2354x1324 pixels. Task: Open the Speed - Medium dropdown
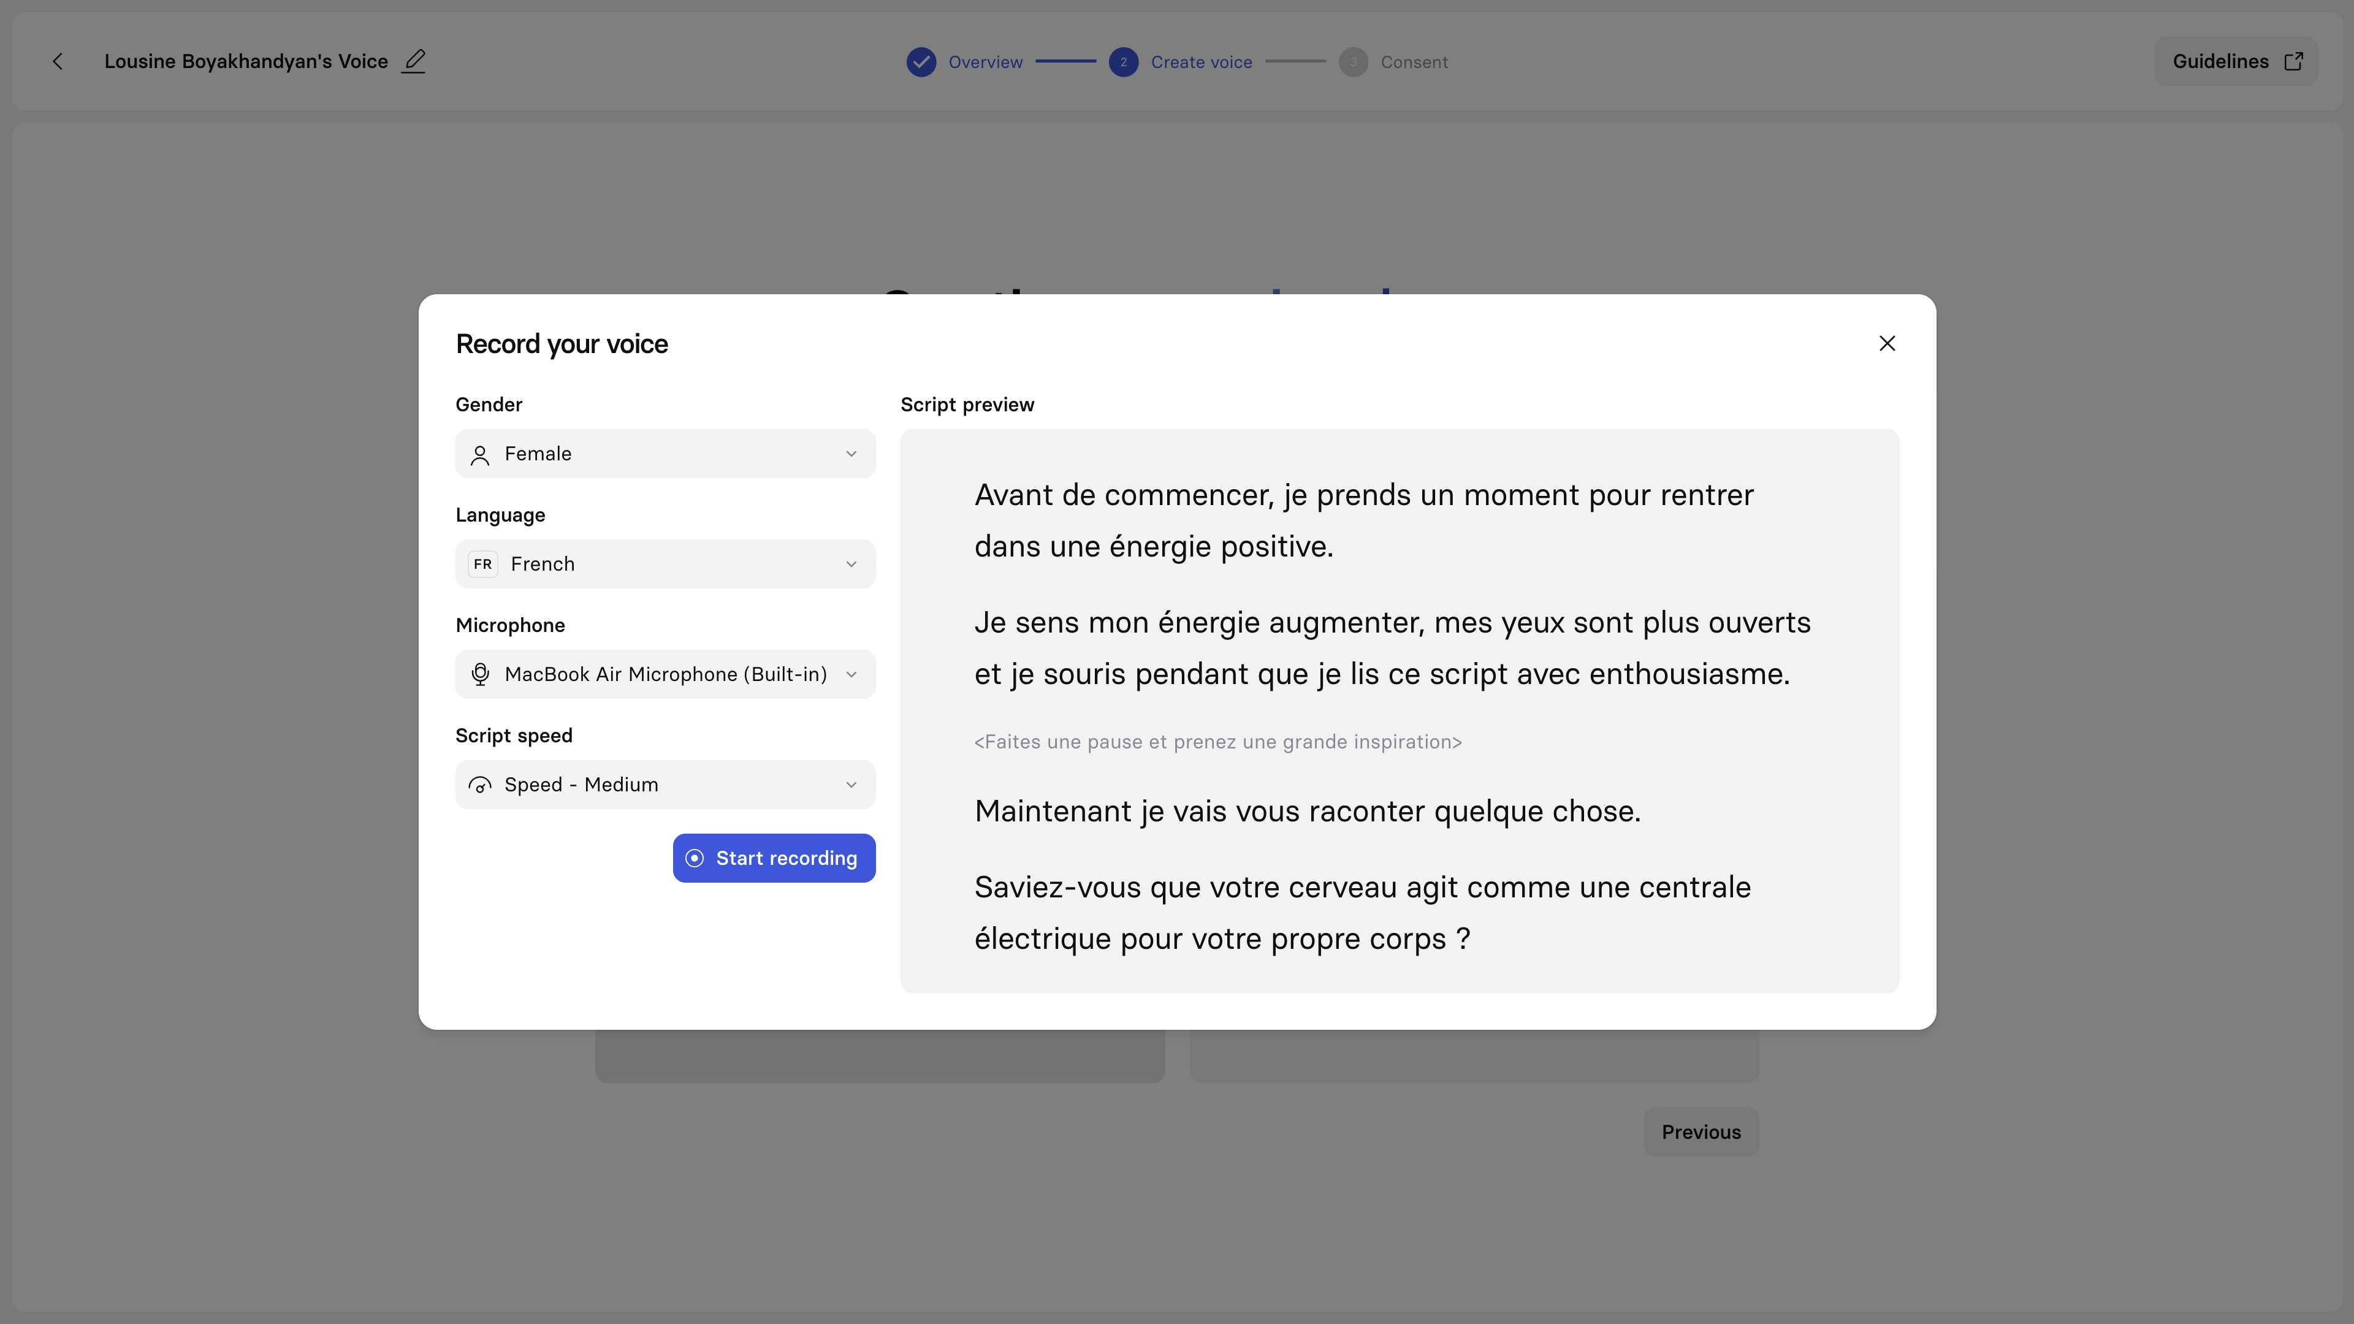click(x=665, y=785)
